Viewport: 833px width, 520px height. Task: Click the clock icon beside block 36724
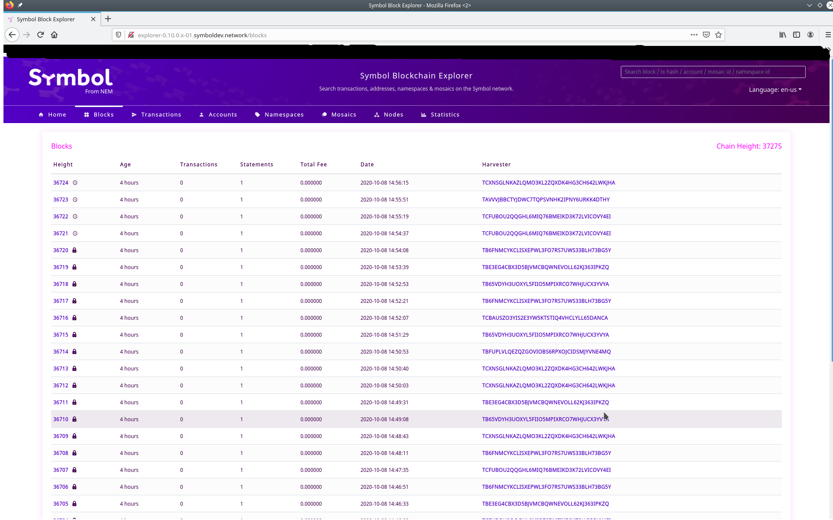pyautogui.click(x=75, y=182)
